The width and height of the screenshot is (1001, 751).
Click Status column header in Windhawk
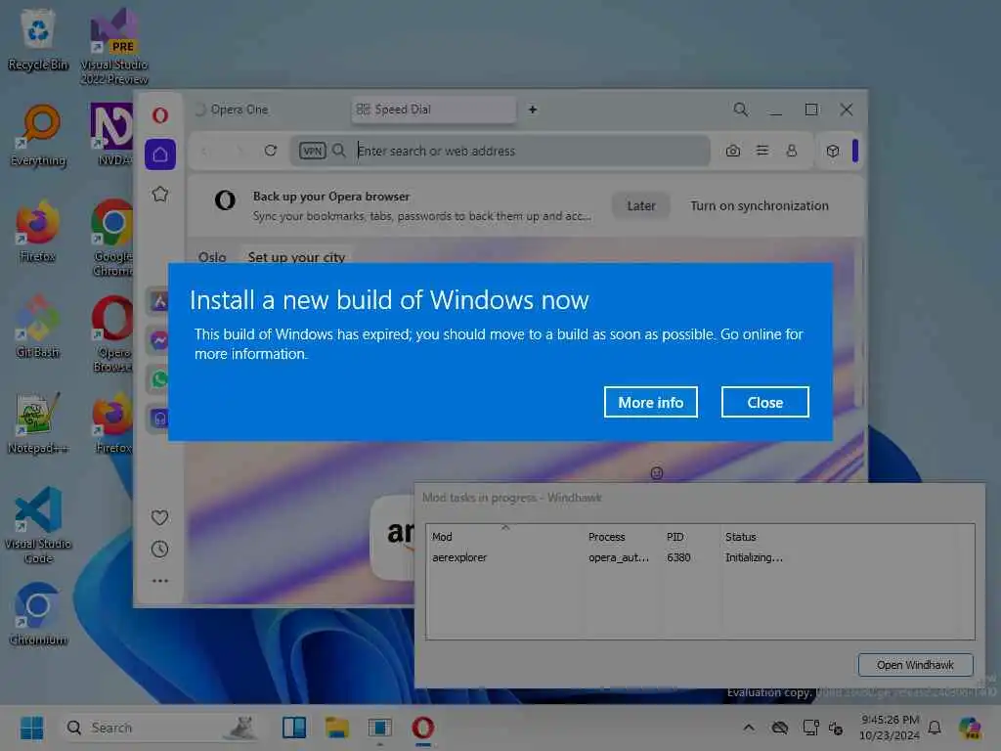tap(838, 537)
